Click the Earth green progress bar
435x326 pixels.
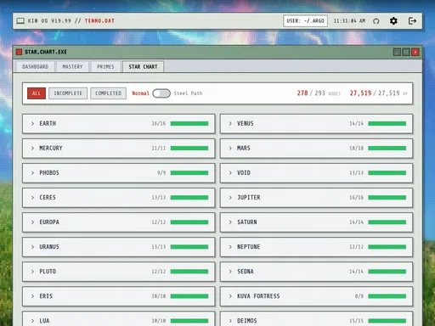click(x=189, y=124)
